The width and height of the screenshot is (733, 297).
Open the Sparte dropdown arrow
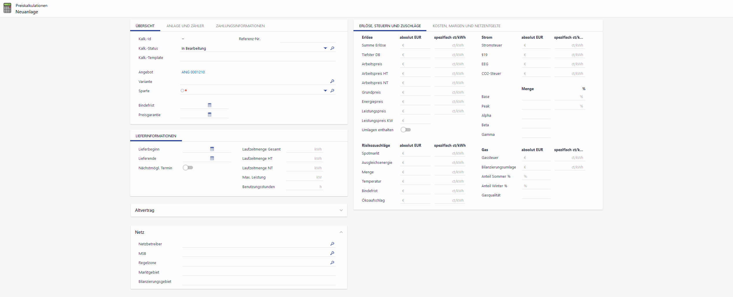[x=325, y=91]
